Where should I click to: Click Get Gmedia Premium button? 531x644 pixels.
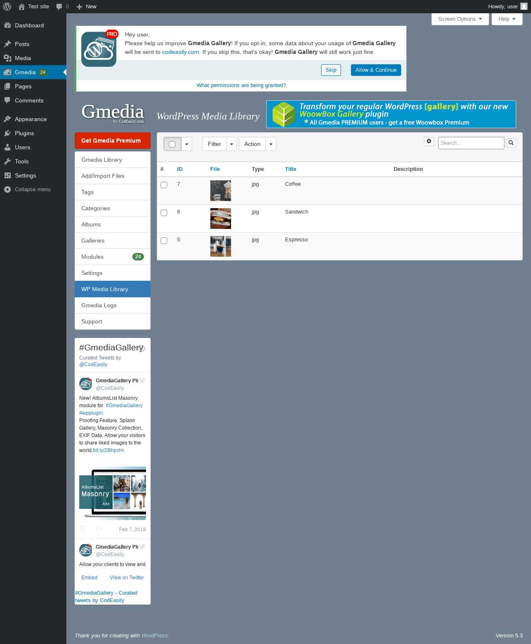click(112, 141)
